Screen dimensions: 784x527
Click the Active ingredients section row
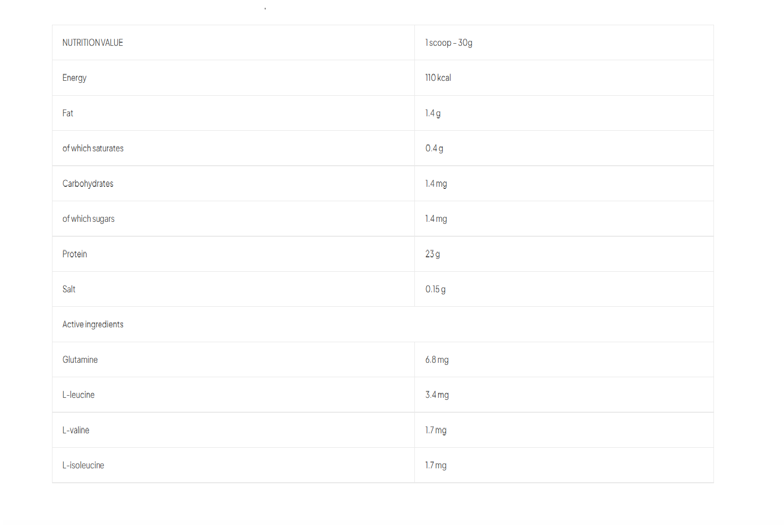pyautogui.click(x=93, y=324)
